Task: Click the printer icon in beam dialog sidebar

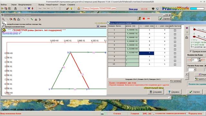Action: [187, 37]
